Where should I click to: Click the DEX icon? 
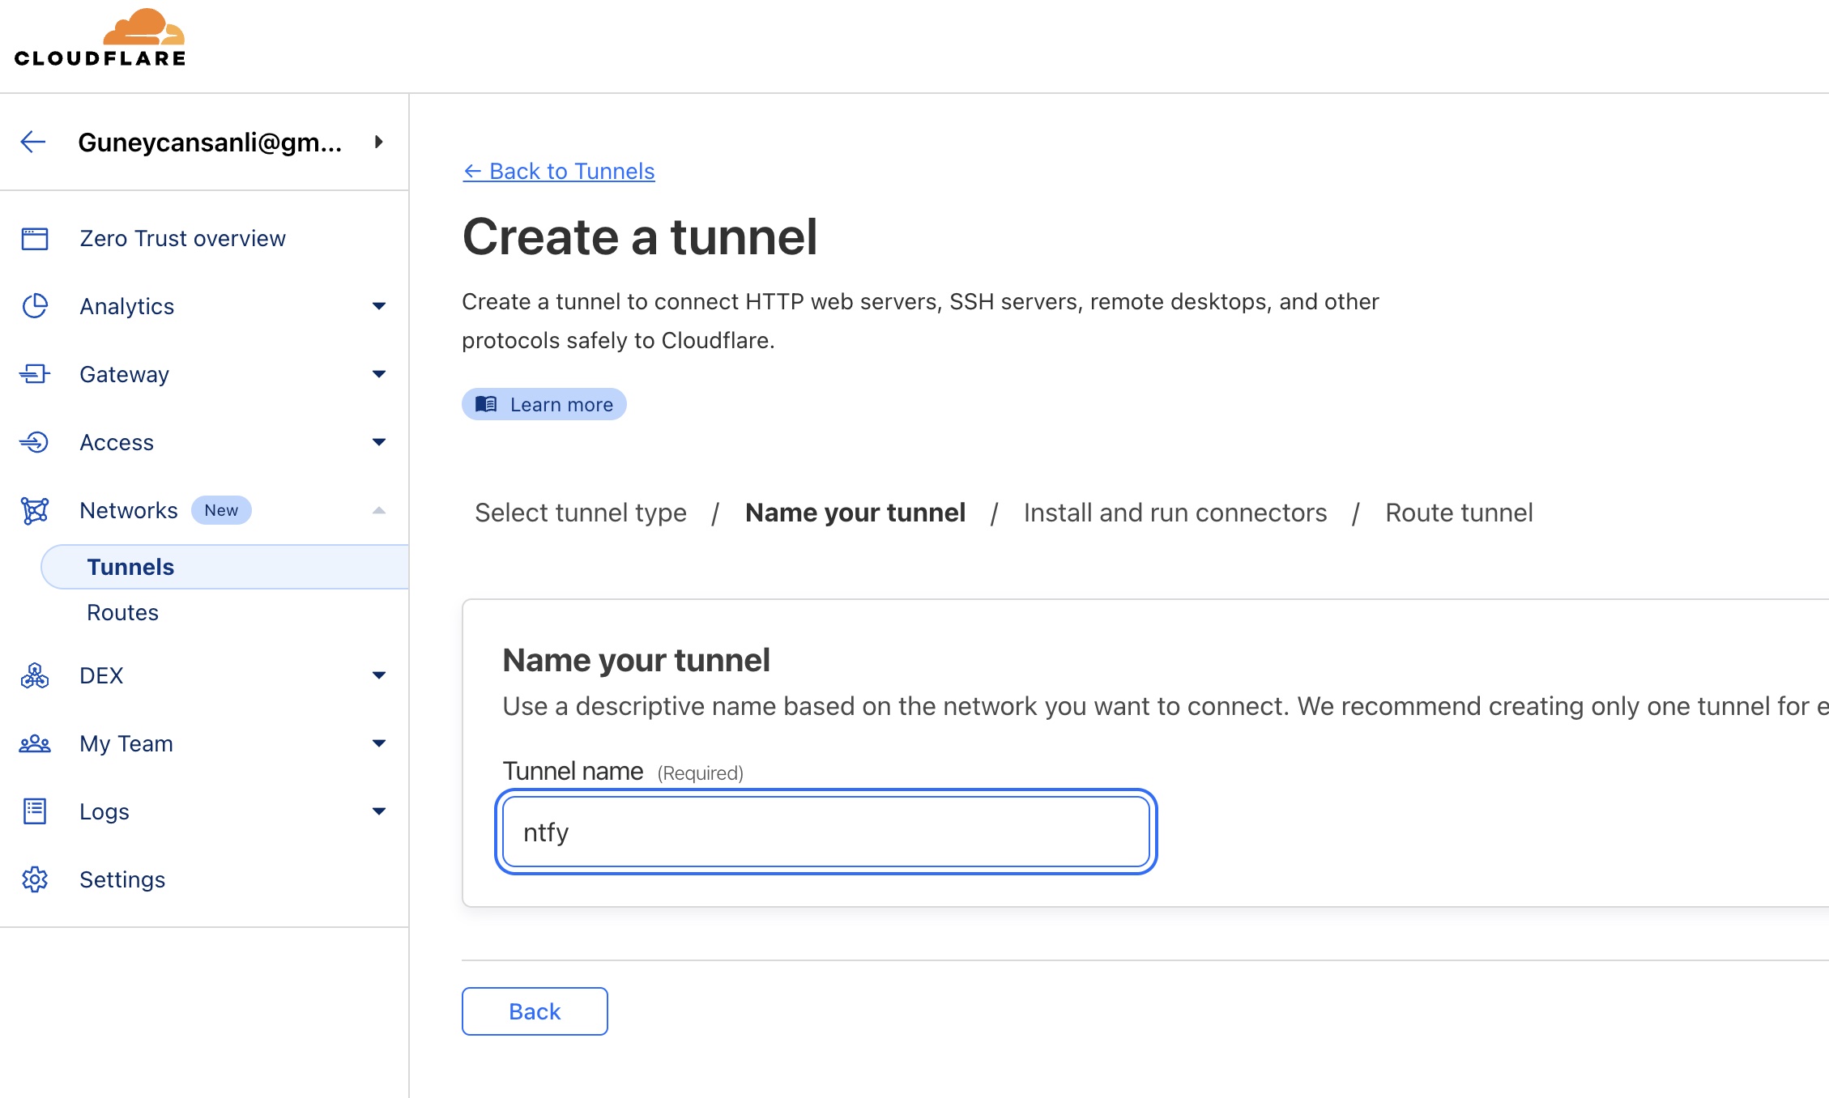click(x=35, y=675)
